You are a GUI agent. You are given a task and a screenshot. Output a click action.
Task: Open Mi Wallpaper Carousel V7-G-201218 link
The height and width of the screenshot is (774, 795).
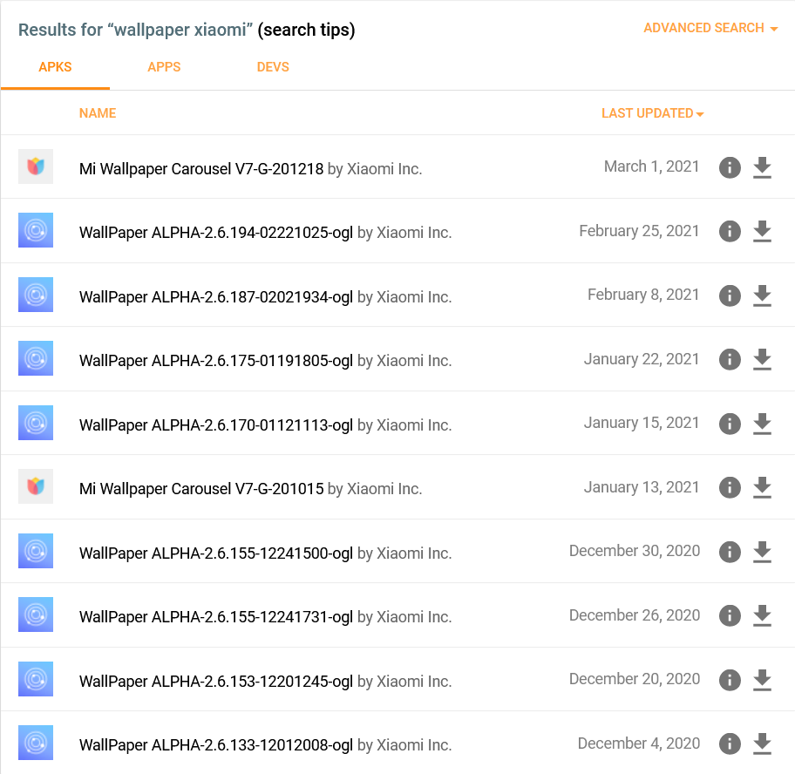click(x=200, y=169)
